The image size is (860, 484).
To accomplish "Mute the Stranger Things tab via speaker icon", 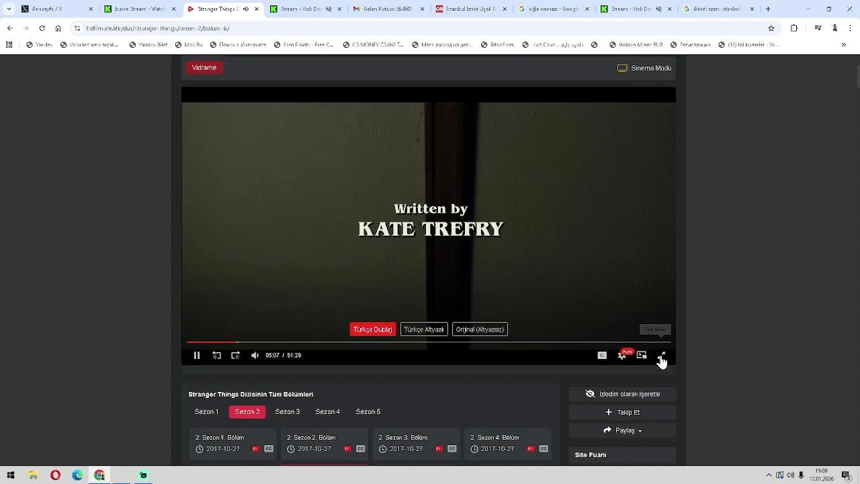I will pos(245,9).
